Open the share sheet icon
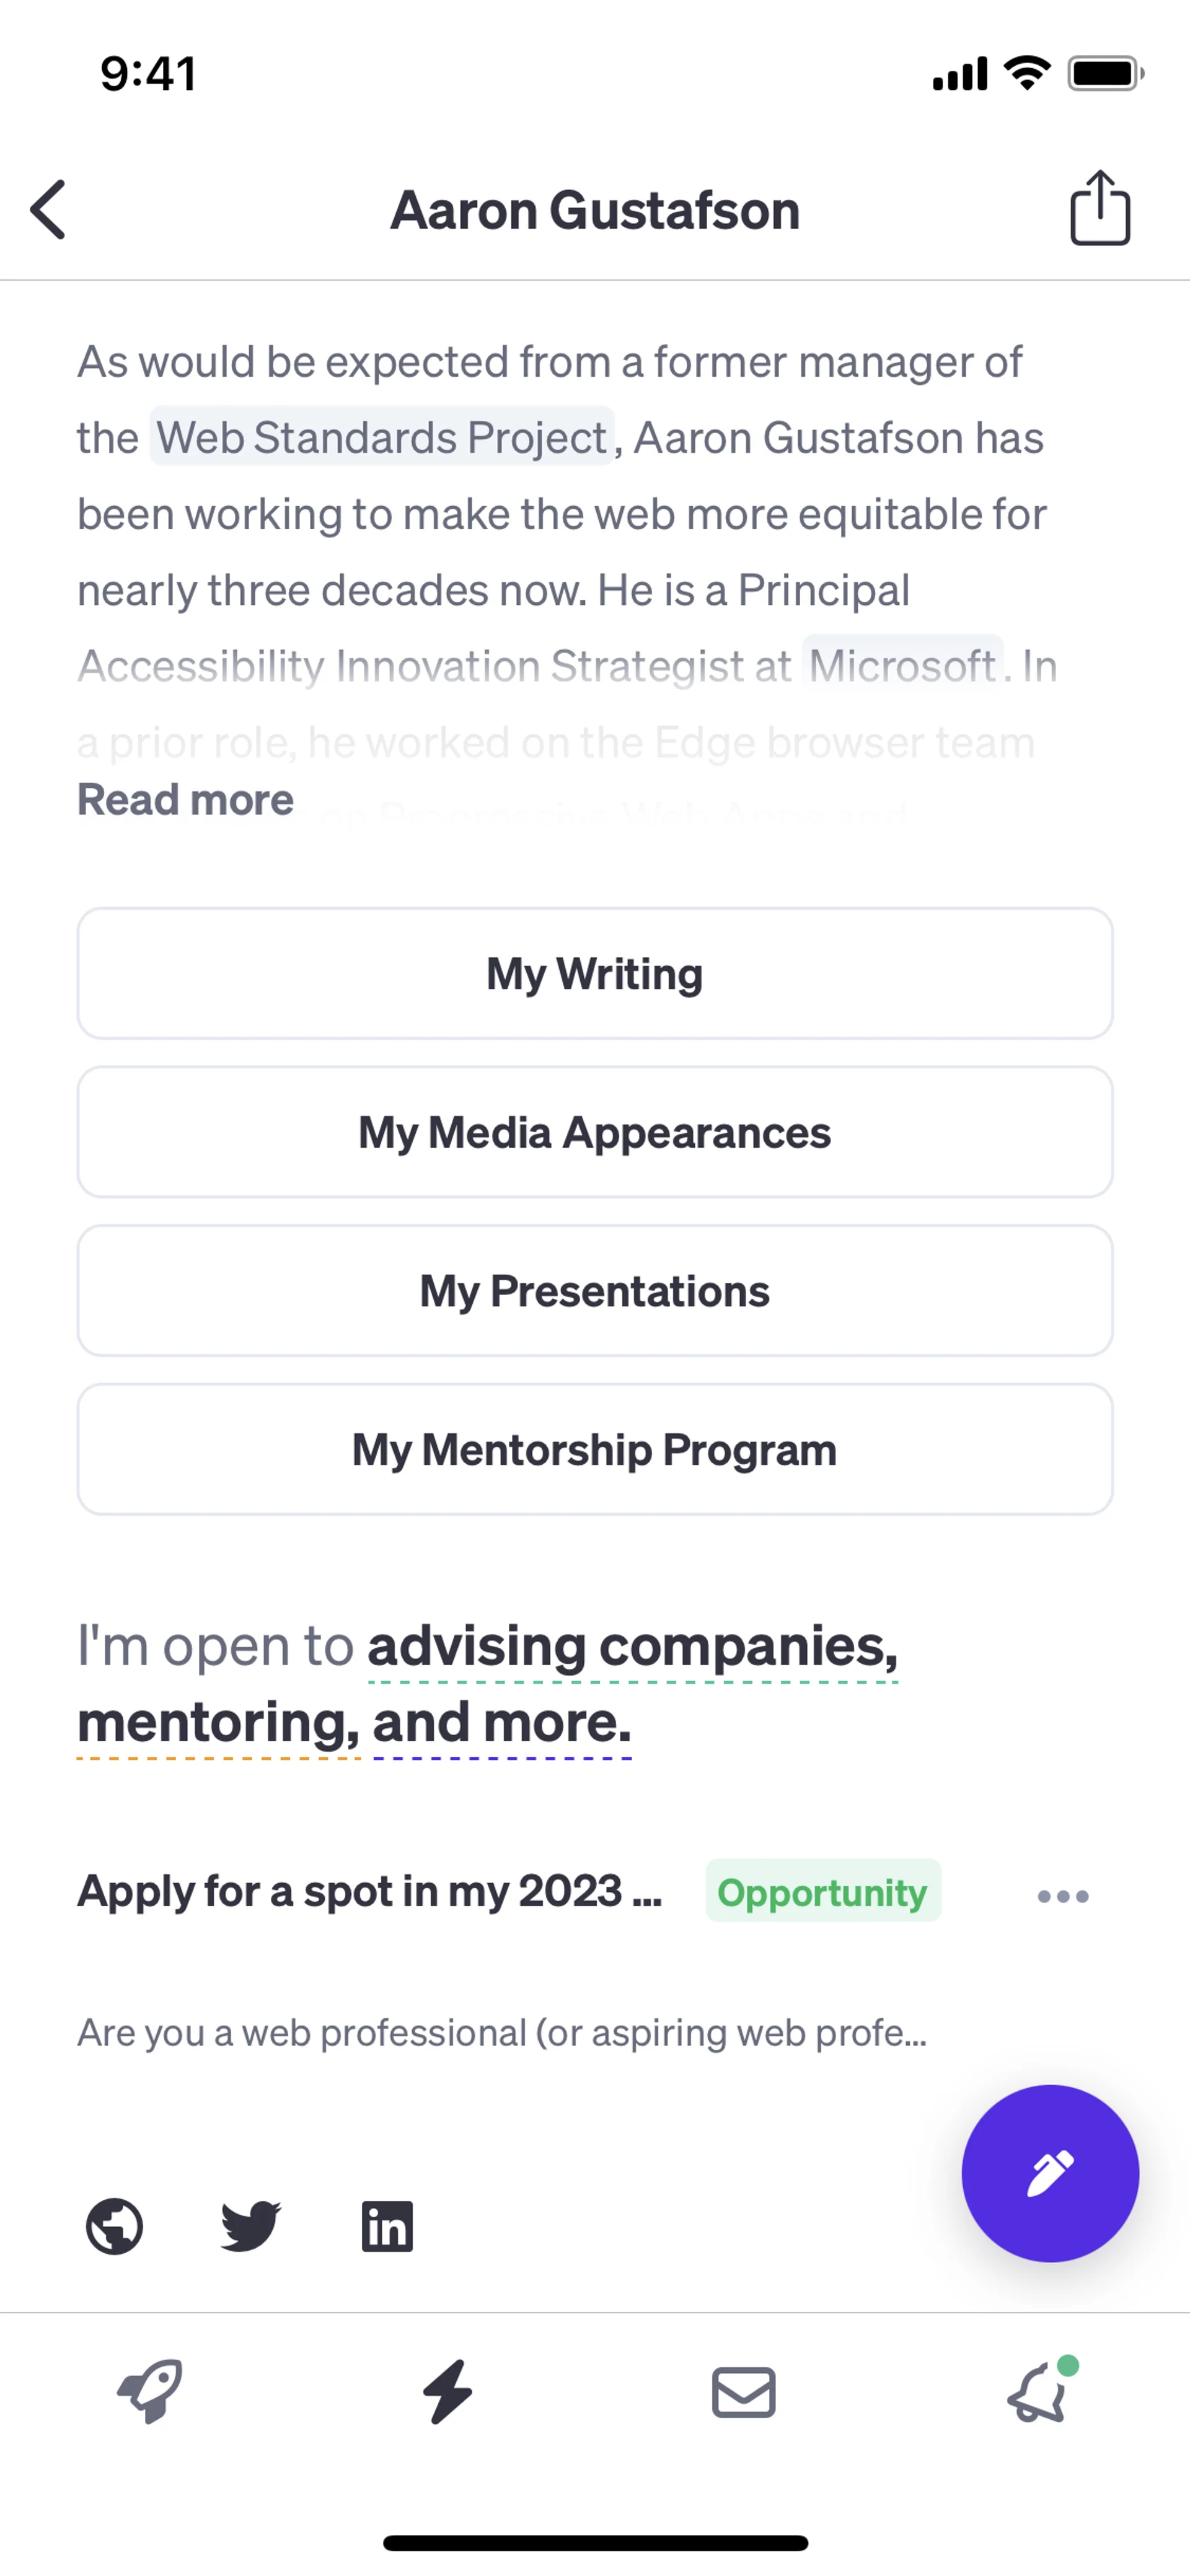Viewport: 1190px width, 2576px height. [1099, 208]
